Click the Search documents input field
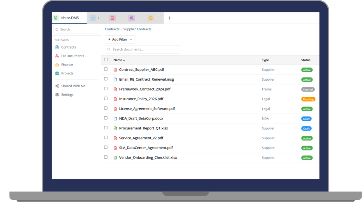This screenshot has width=362, height=203. click(x=145, y=49)
